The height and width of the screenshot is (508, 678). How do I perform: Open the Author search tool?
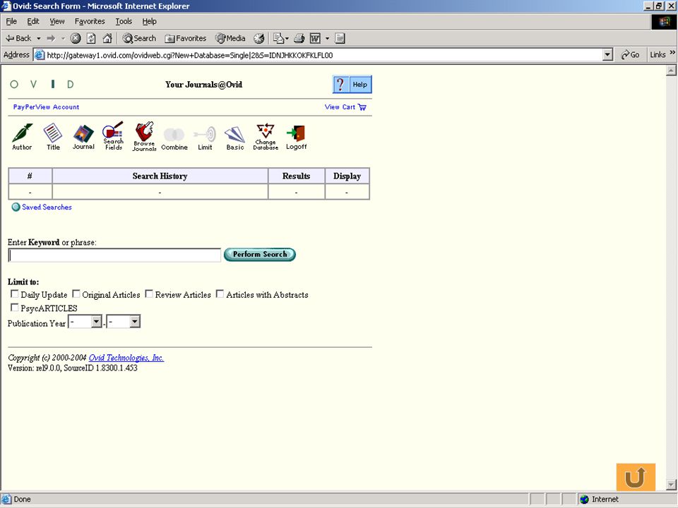point(22,137)
